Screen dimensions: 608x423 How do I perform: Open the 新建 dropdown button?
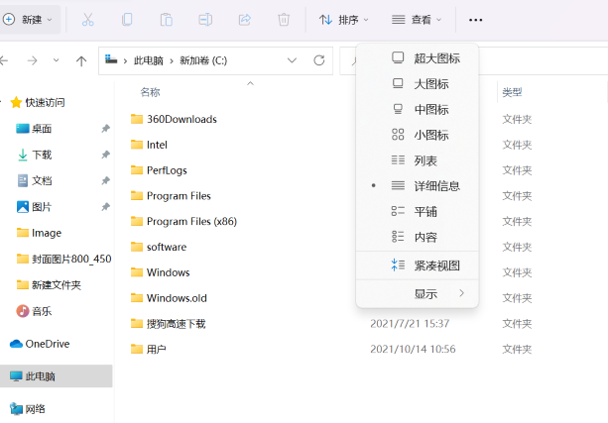(28, 20)
